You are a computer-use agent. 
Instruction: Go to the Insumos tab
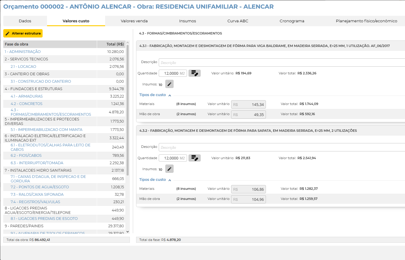click(188, 21)
